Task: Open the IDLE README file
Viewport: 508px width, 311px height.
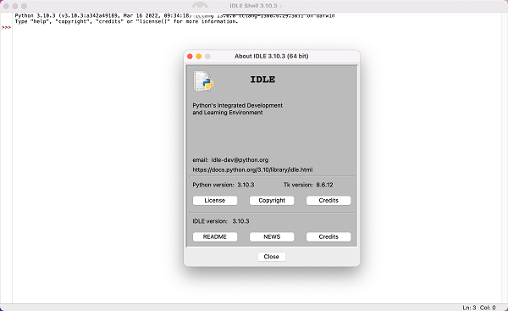Action: (x=215, y=236)
